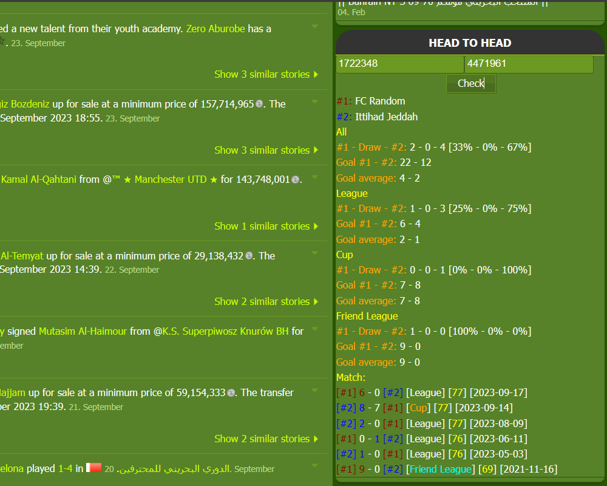Expand Show 1 similar stories

pos(266,226)
